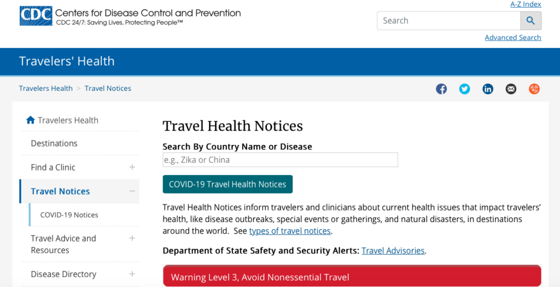Open the COVID-19 Travel Health Notices button
The width and height of the screenshot is (560, 287).
[227, 184]
